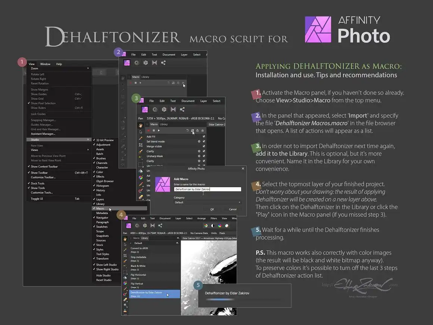
Task: Toggle Show Rulers in the View menu
Action: pyautogui.click(x=37, y=109)
